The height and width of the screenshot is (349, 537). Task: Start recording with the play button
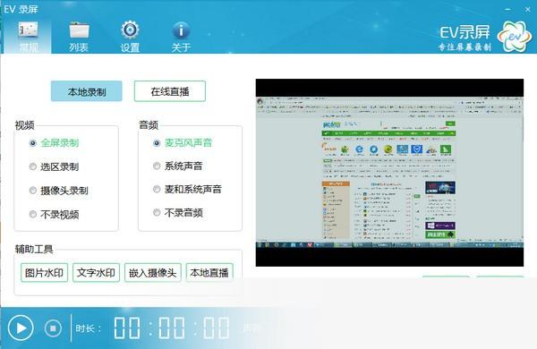[21, 328]
